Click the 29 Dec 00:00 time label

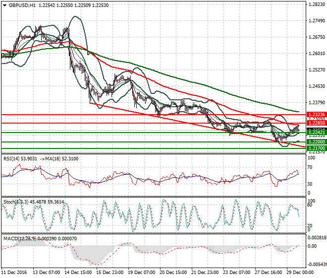300,273
